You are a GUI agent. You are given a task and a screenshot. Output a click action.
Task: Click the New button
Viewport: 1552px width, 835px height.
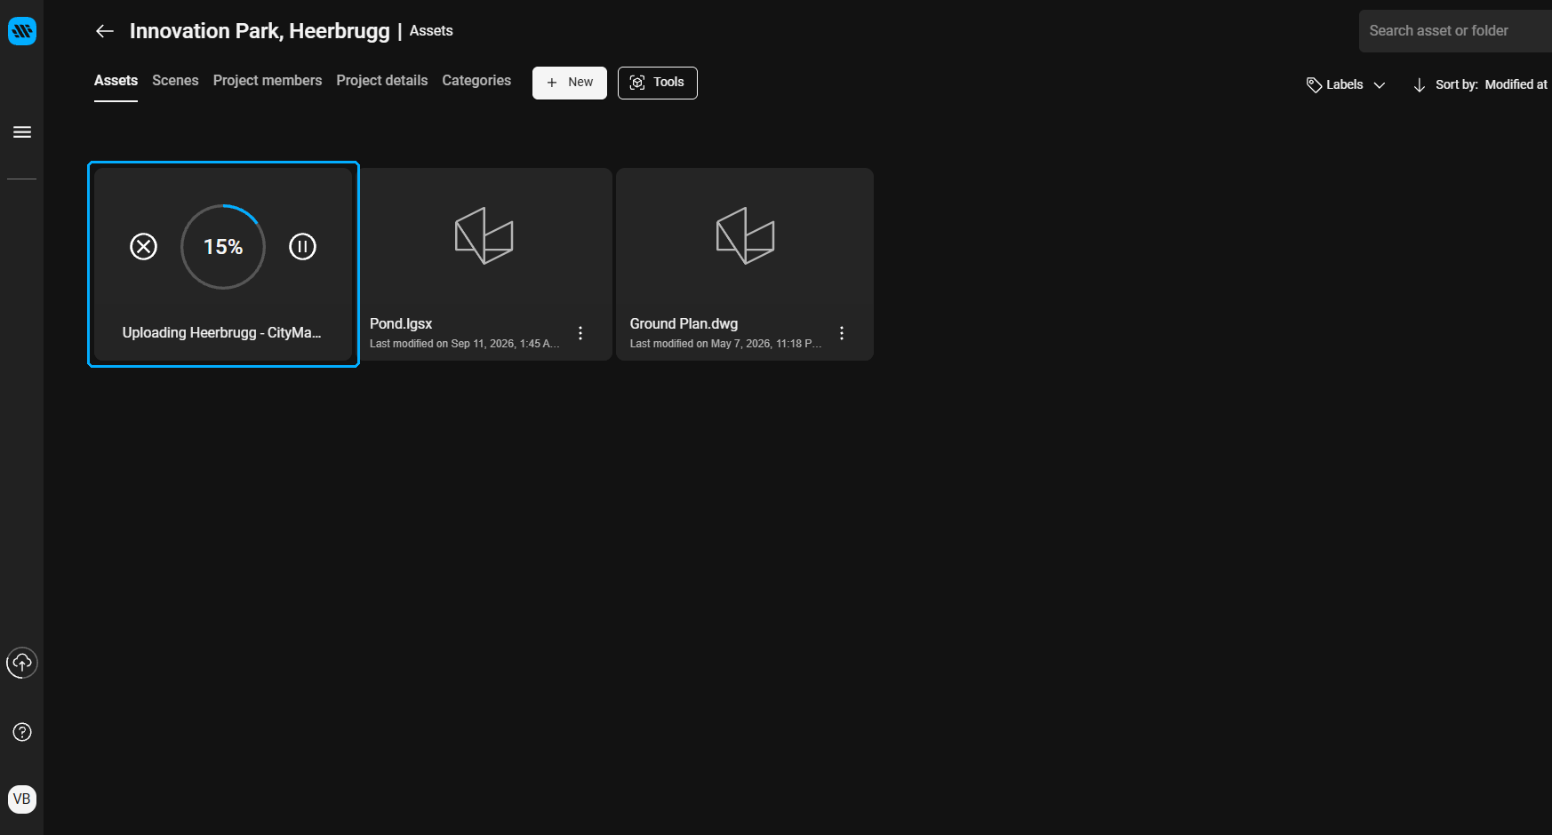click(570, 83)
